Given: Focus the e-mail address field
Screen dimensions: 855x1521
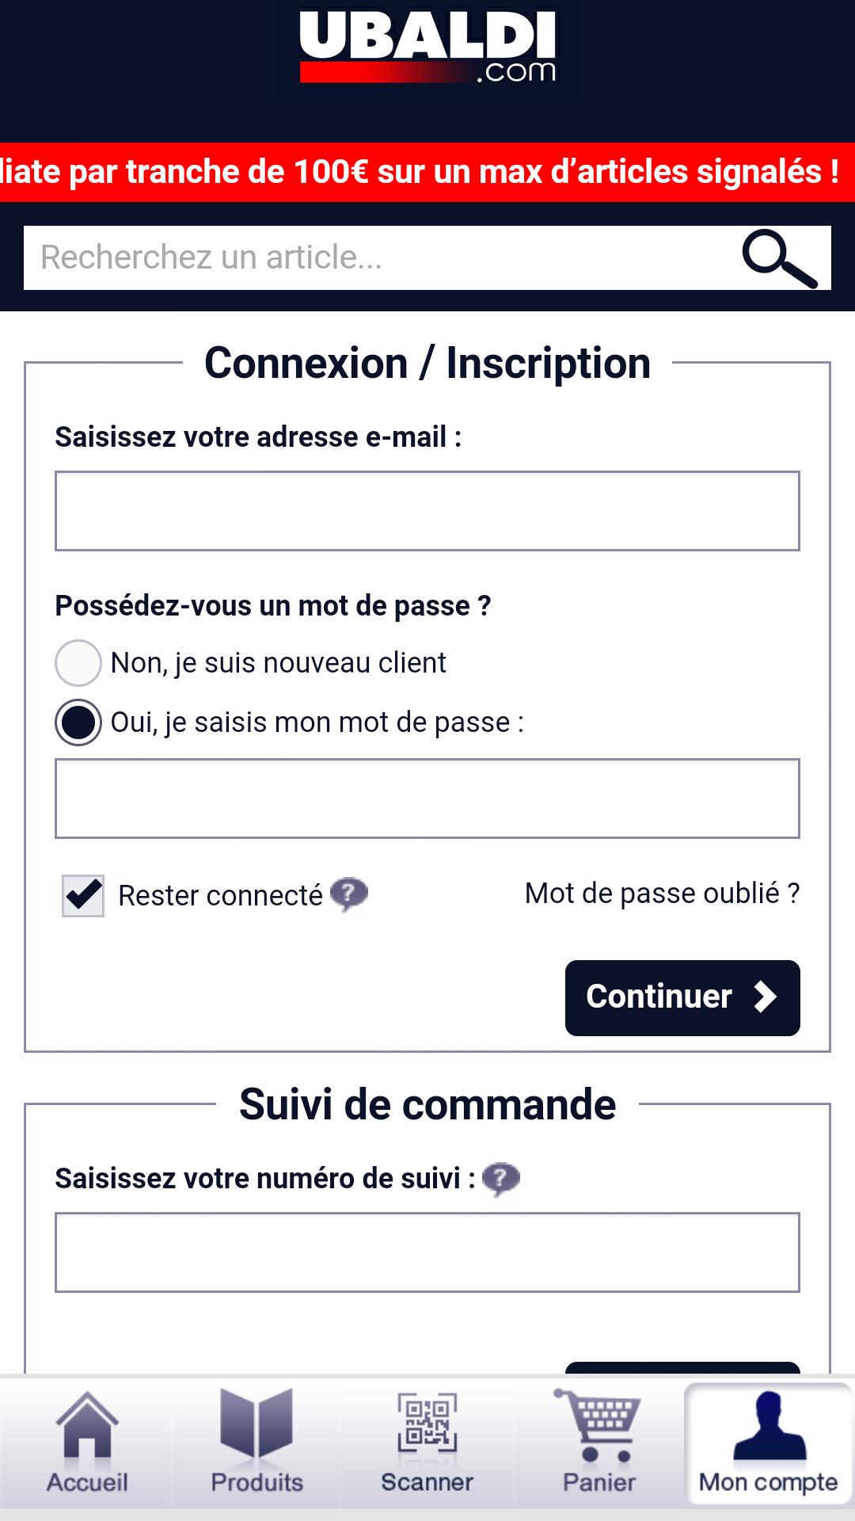Looking at the screenshot, I should [427, 511].
